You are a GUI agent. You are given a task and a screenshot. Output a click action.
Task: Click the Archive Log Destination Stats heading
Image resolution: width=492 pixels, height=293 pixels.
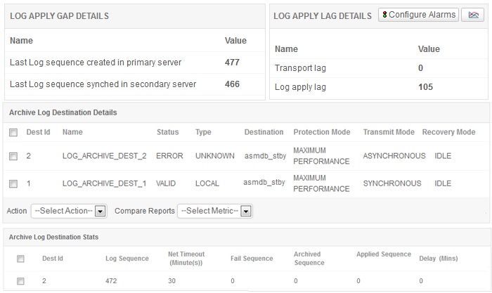(x=53, y=237)
